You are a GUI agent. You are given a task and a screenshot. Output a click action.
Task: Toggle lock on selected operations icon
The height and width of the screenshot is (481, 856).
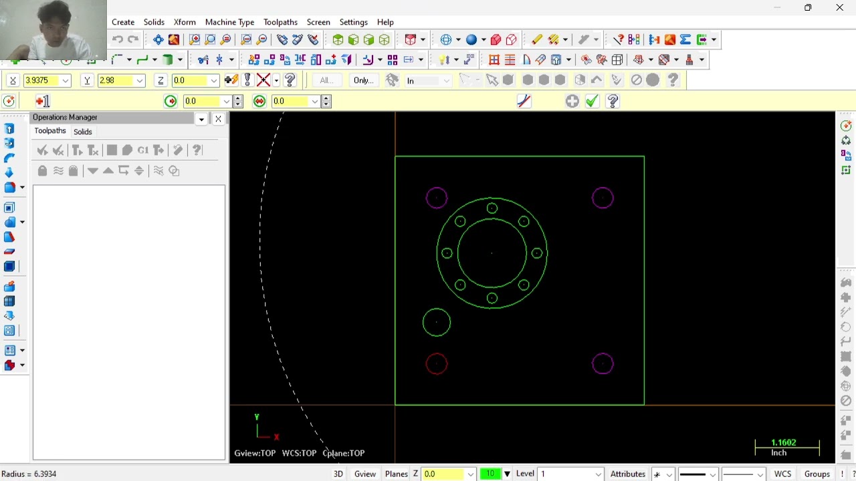[42, 171]
